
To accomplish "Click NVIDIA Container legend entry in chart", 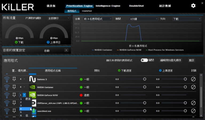I will (102, 50).
